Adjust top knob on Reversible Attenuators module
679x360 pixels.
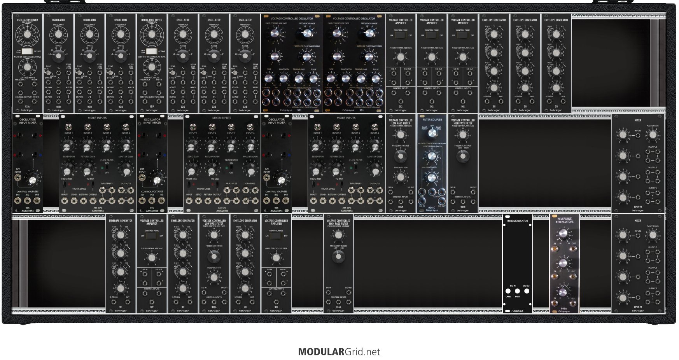click(564, 233)
